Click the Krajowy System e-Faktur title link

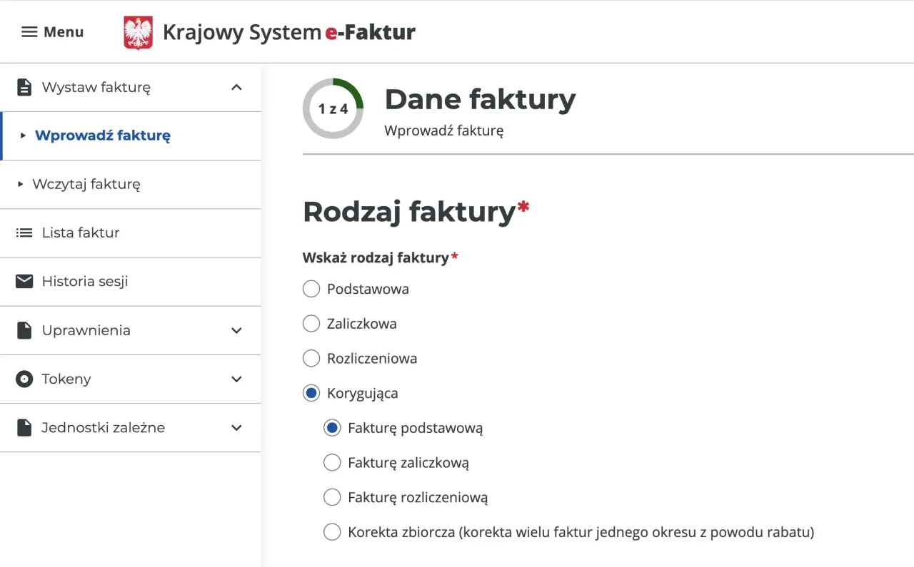click(288, 33)
